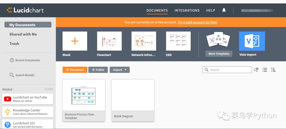The height and width of the screenshot is (129, 286).
Task: Click the Blank template label
Action: tap(66, 55)
